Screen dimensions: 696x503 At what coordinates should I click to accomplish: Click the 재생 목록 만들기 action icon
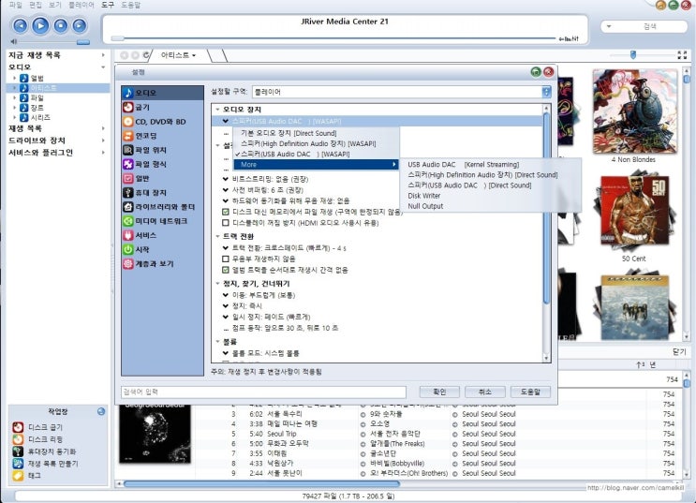[x=18, y=464]
